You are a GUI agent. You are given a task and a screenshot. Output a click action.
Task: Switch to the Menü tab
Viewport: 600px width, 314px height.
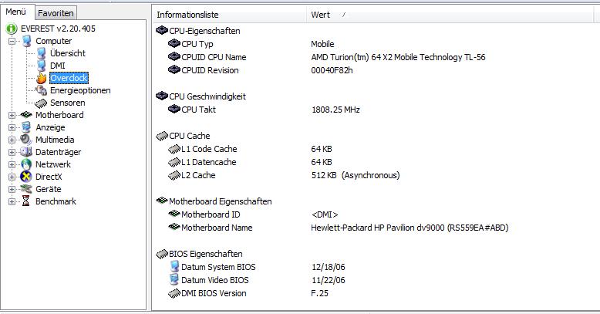16,12
